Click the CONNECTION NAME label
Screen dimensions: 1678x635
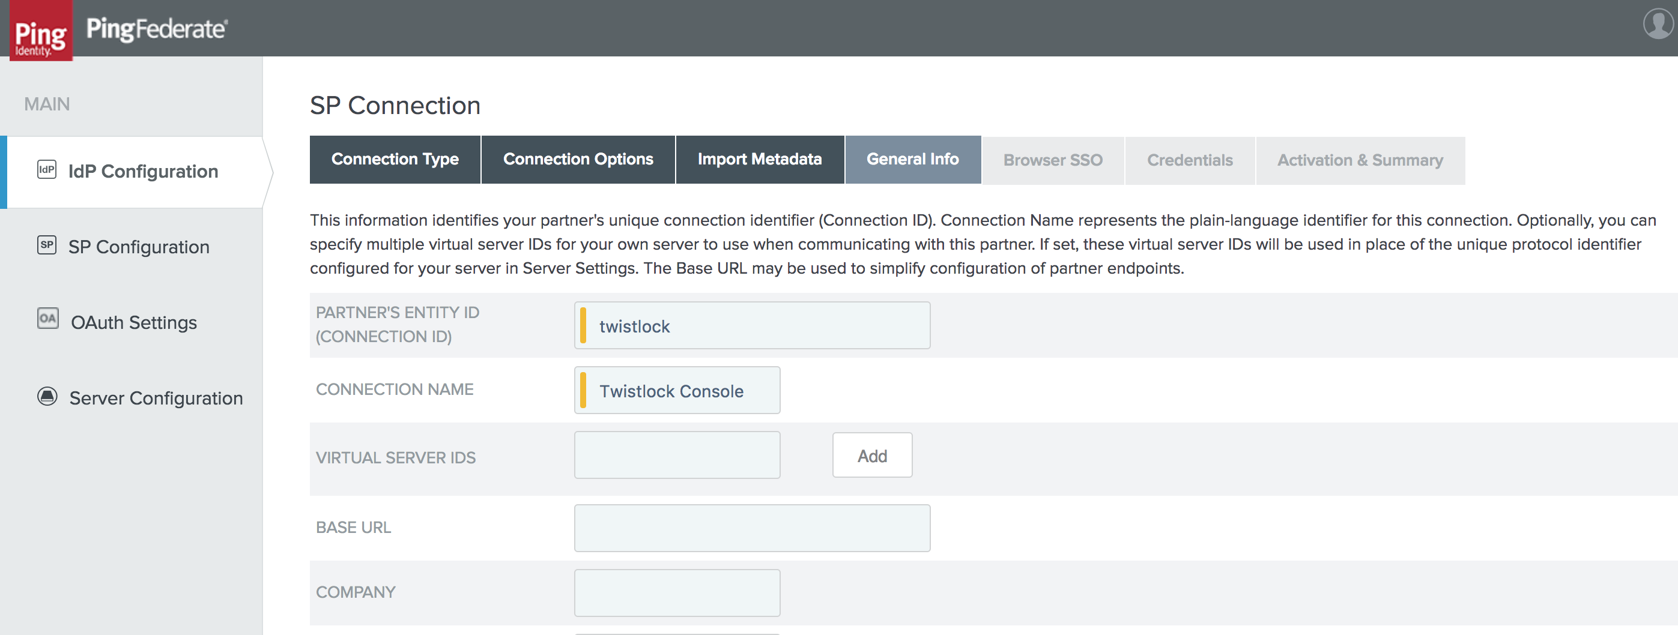[395, 390]
